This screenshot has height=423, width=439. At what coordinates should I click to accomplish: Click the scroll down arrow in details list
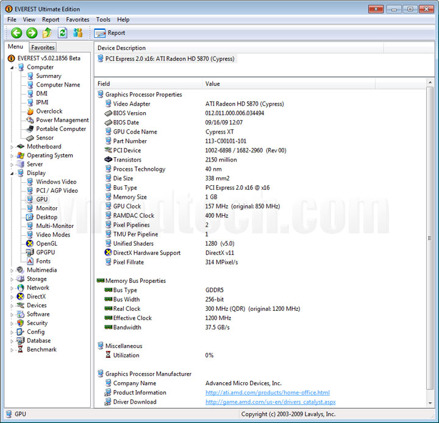pyautogui.click(x=430, y=403)
